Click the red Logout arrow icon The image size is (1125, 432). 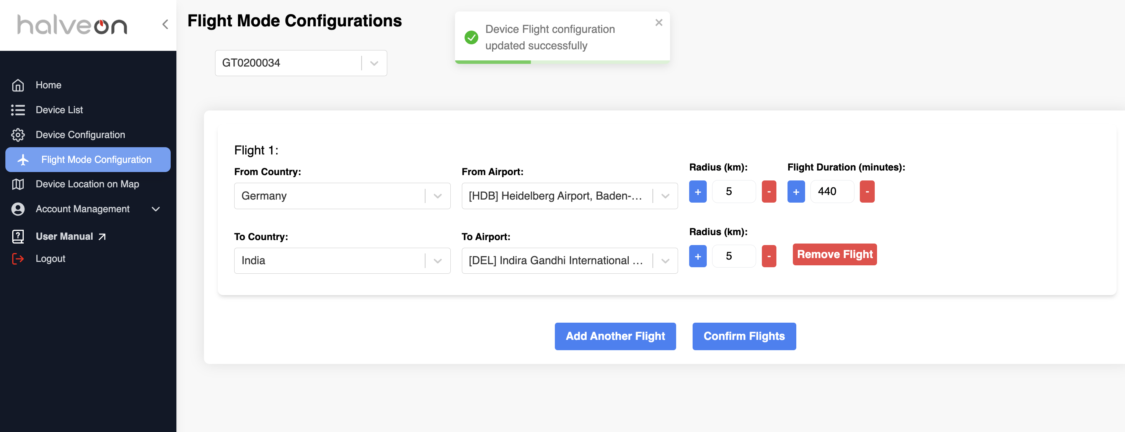pos(18,259)
